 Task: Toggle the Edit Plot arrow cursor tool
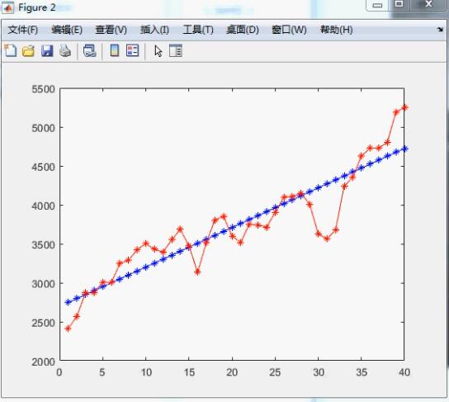click(x=158, y=51)
